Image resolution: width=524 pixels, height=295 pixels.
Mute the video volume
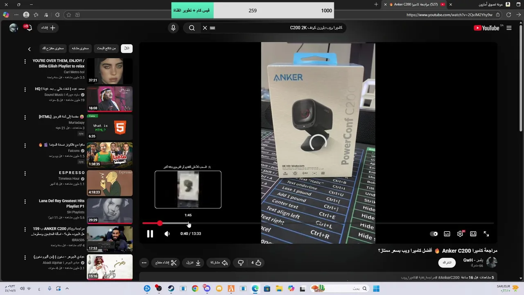(x=167, y=234)
